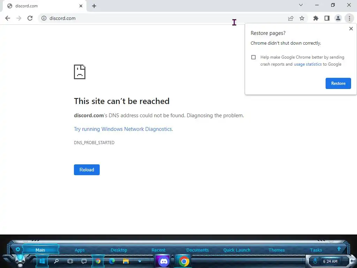Click the blue Reload button
The width and height of the screenshot is (357, 268).
87,170
